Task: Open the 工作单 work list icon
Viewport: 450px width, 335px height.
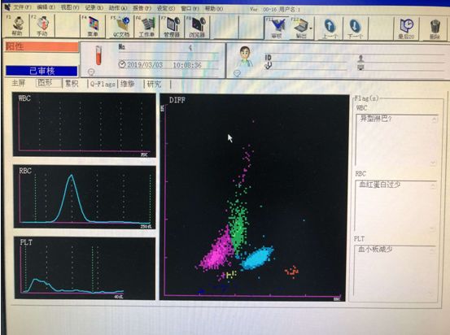Action: click(146, 27)
